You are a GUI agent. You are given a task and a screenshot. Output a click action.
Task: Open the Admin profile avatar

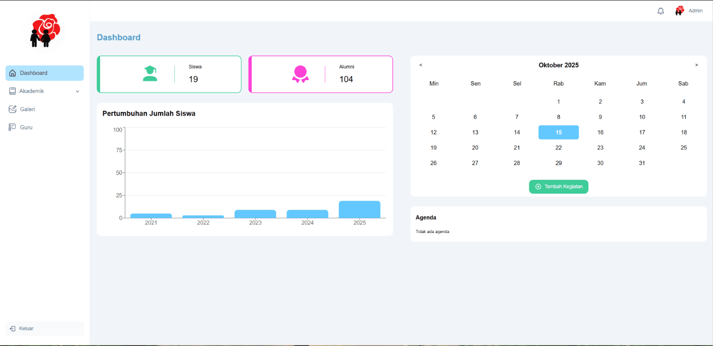pyautogui.click(x=679, y=11)
